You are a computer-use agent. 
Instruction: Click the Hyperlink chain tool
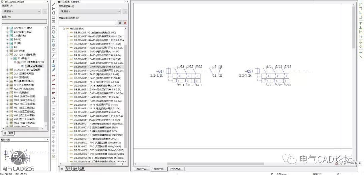click(53, 69)
